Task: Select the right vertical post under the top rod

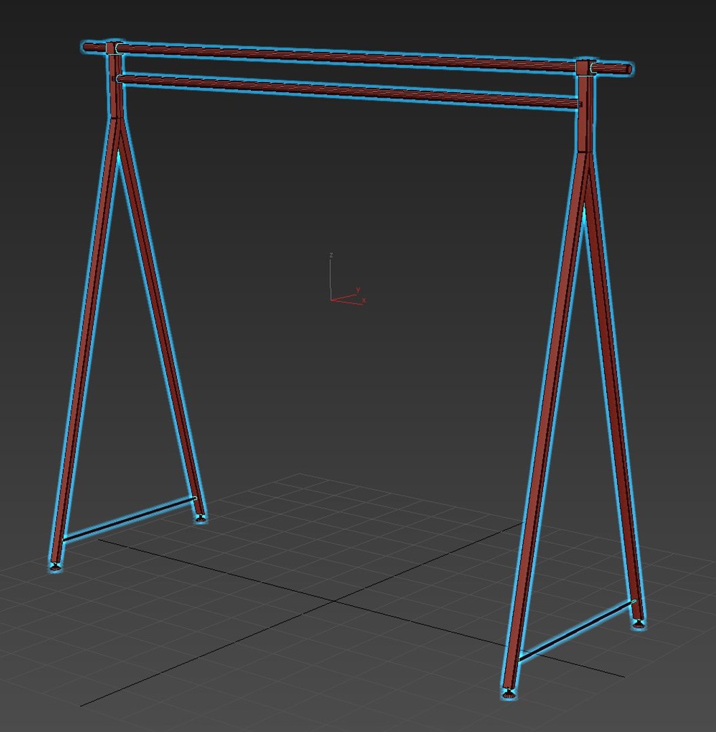Action: pyautogui.click(x=584, y=113)
